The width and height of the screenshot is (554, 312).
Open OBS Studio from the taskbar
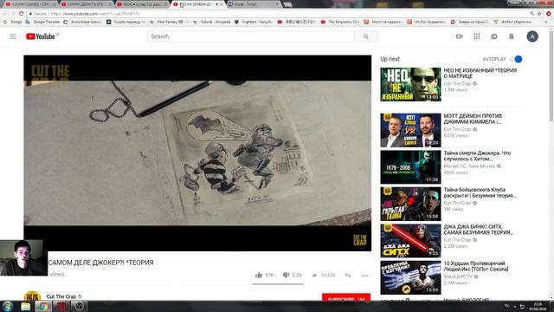tap(79, 306)
